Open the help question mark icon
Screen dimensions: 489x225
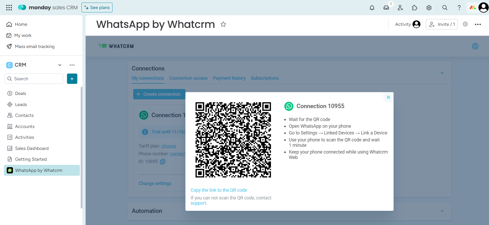click(459, 8)
